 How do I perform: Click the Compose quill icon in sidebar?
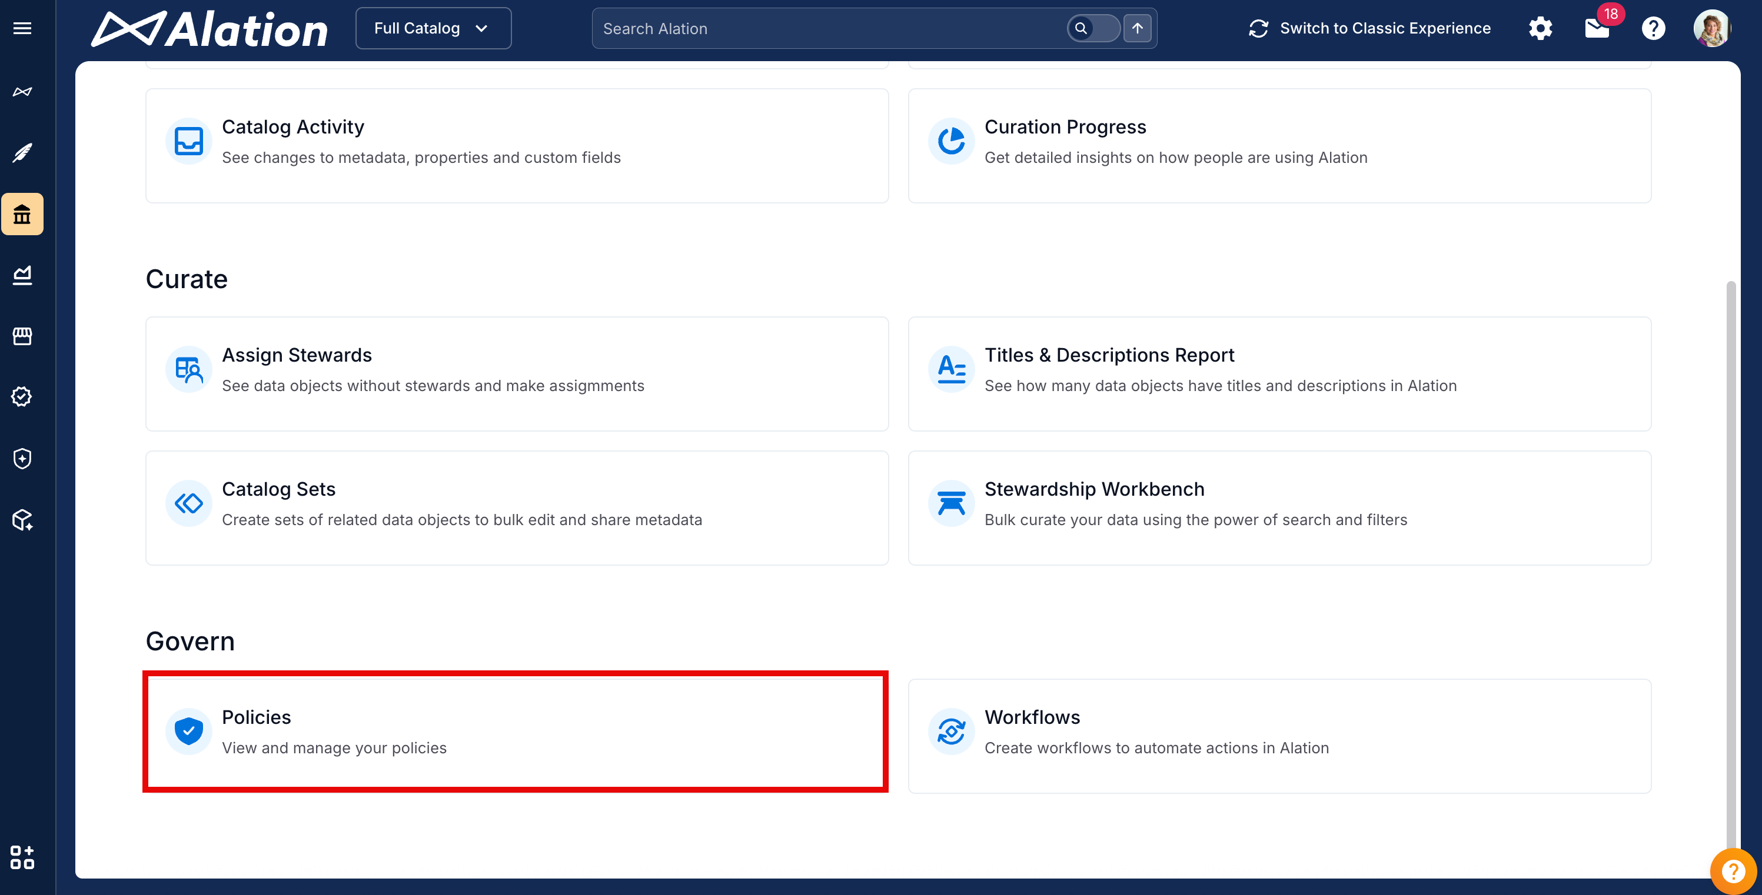tap(22, 152)
